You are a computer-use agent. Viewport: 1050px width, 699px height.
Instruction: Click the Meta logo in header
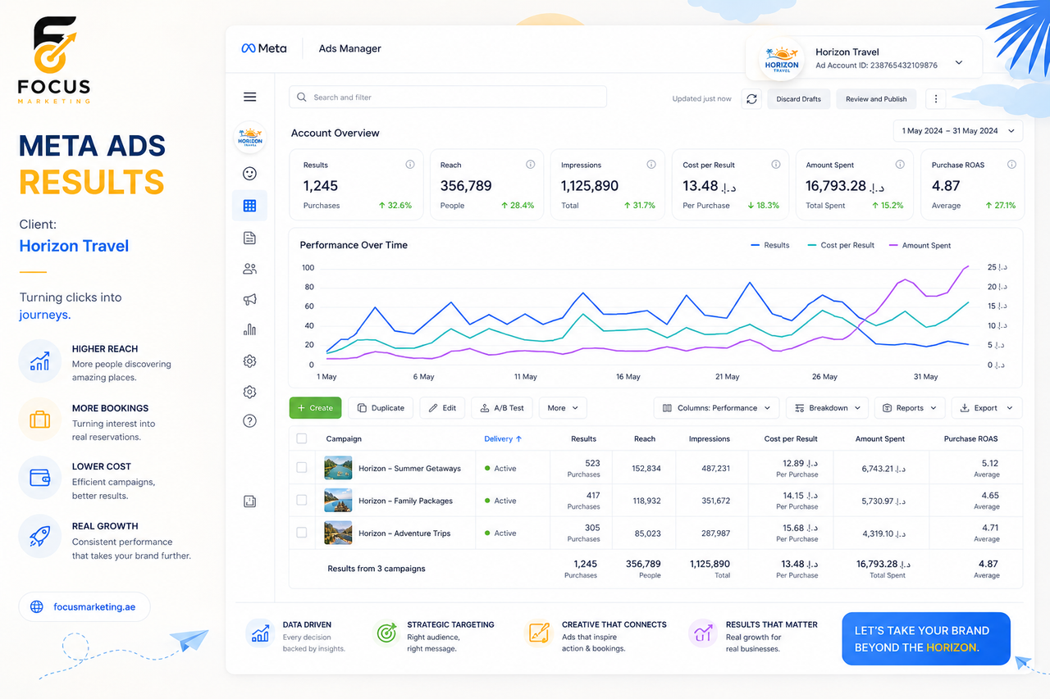coord(264,48)
